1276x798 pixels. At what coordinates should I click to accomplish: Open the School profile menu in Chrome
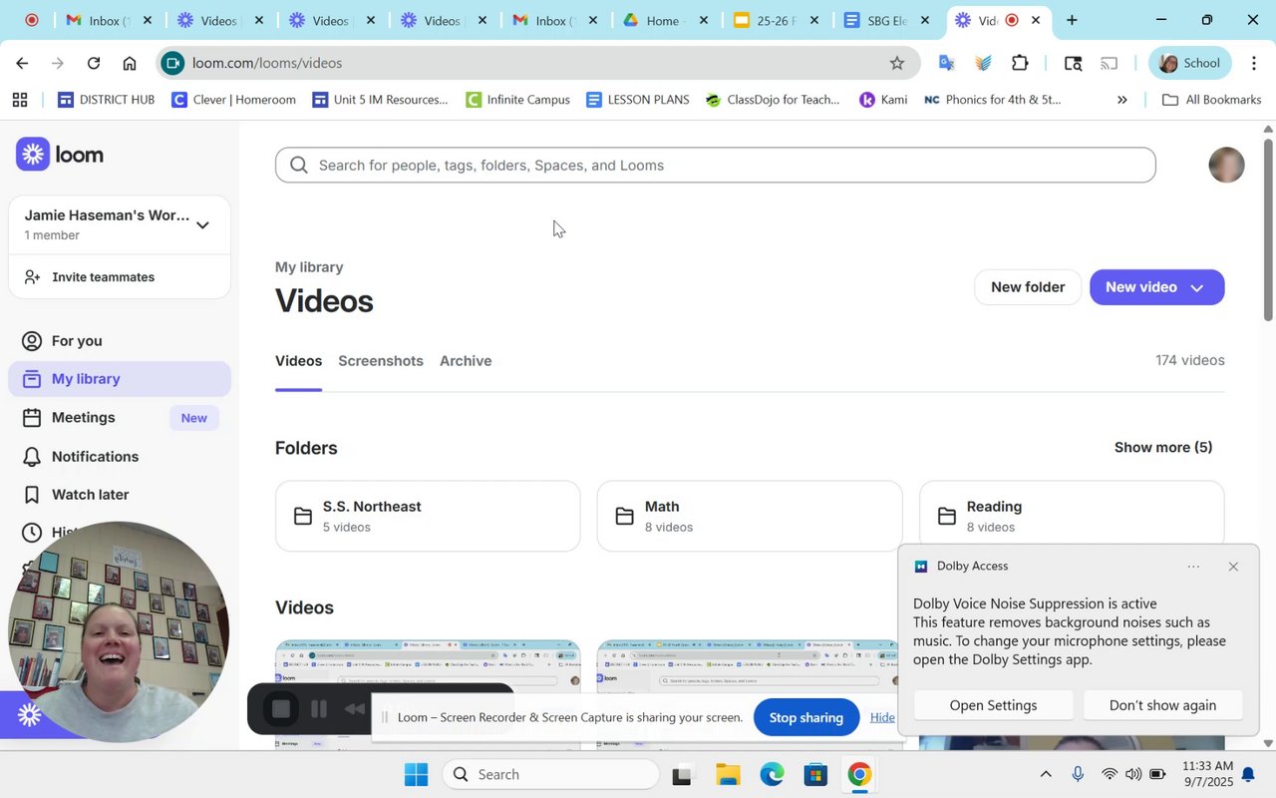click(1189, 63)
